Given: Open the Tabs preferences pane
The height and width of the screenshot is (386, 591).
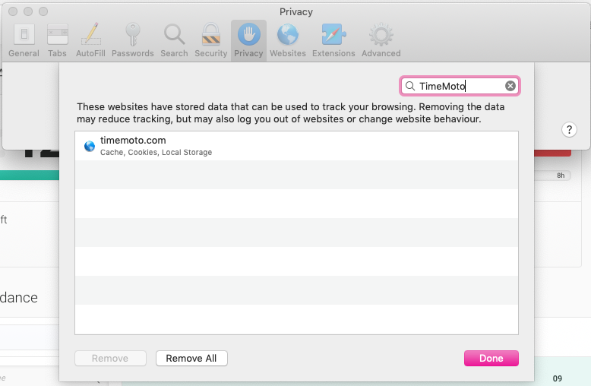Looking at the screenshot, I should coord(57,40).
